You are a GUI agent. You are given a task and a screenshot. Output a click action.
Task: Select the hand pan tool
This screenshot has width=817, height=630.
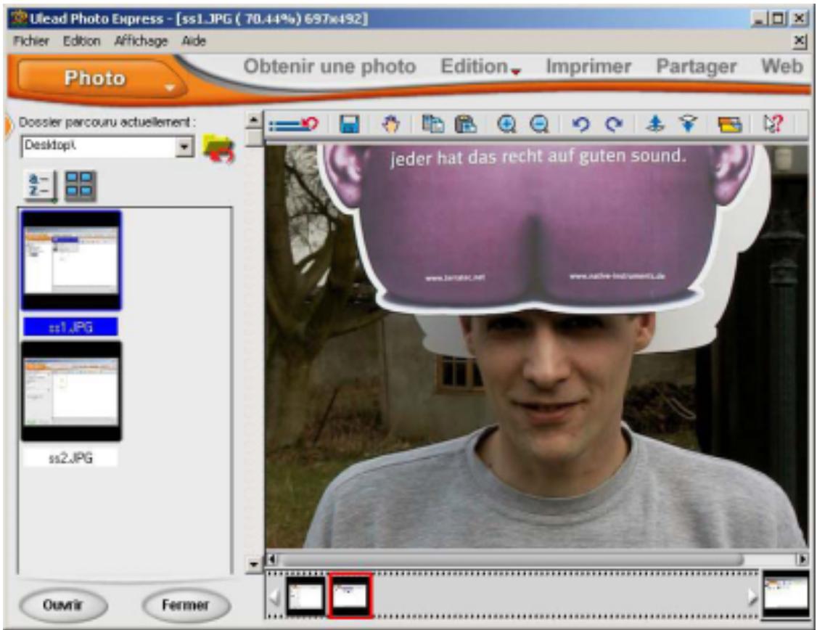(x=391, y=124)
